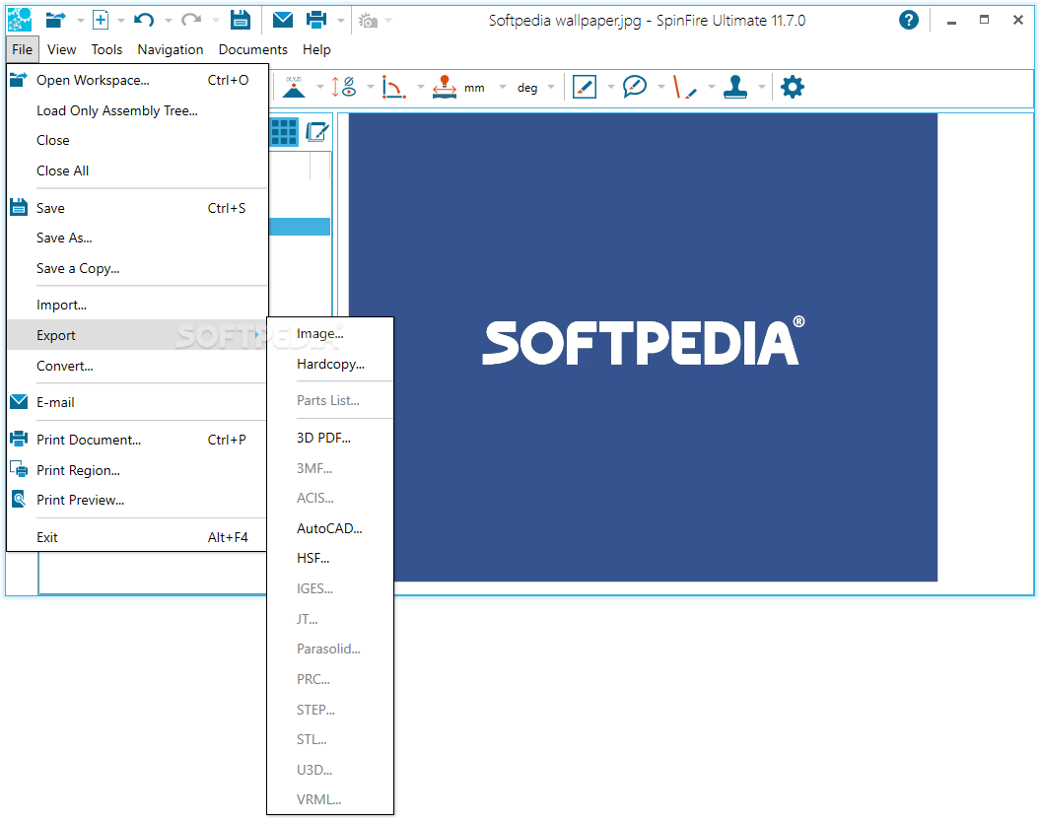This screenshot has width=1040, height=821.
Task: Click the Save floppy disk icon in title bar
Action: point(241,20)
